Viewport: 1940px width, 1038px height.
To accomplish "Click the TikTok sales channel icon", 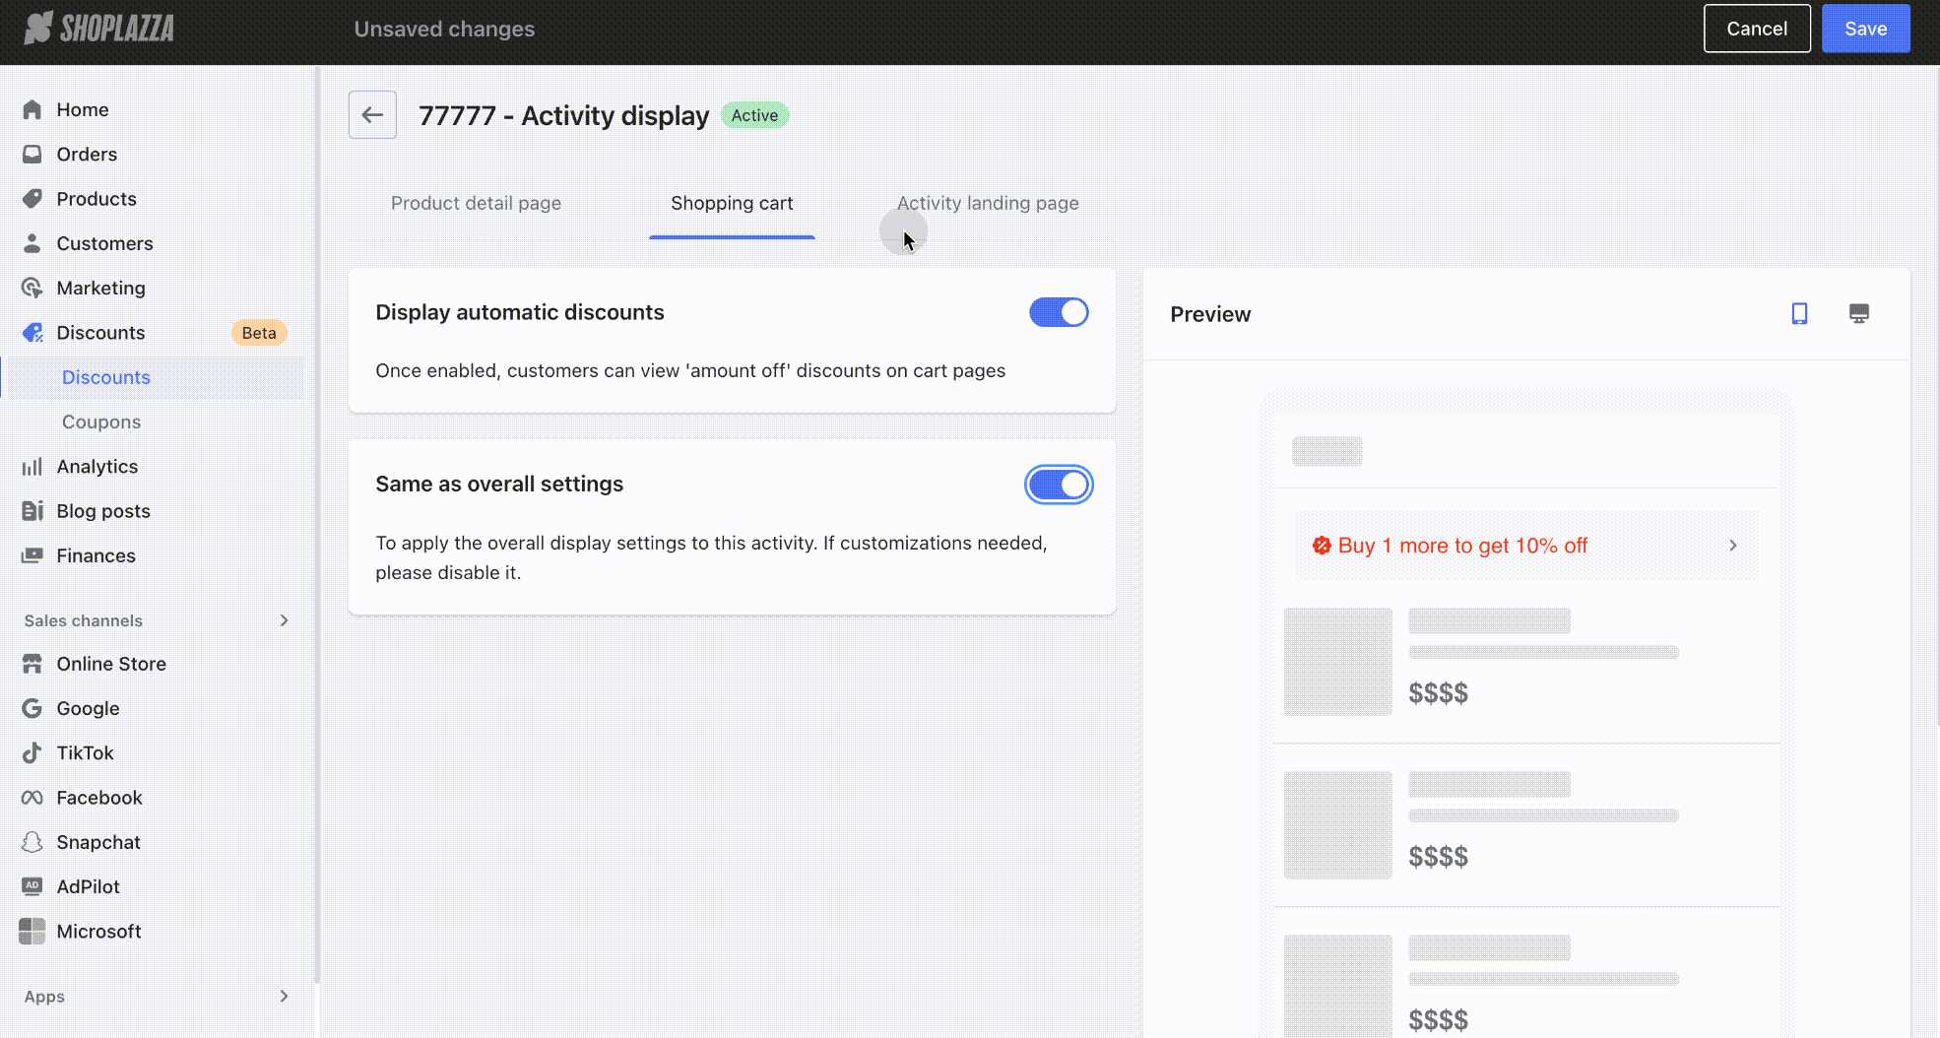I will [x=32, y=753].
